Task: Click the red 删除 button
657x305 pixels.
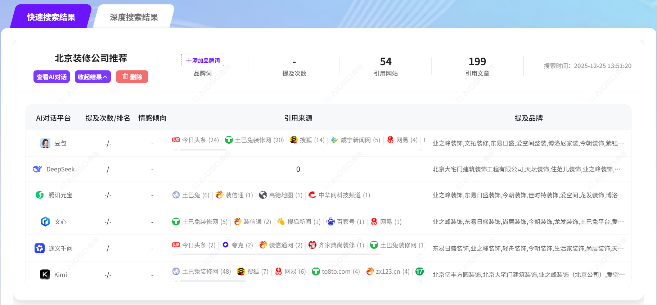Action: [x=132, y=77]
